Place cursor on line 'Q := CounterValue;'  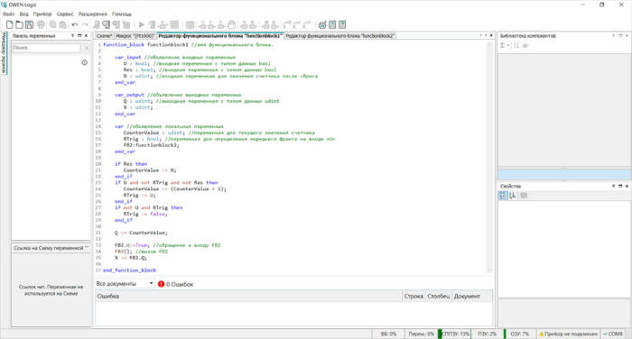pyautogui.click(x=141, y=233)
